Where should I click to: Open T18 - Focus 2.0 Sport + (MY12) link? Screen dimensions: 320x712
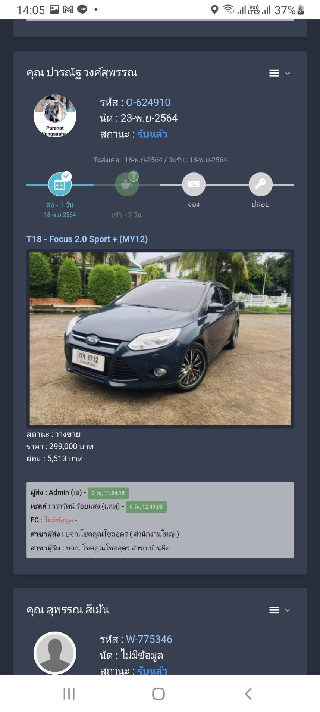(87, 239)
